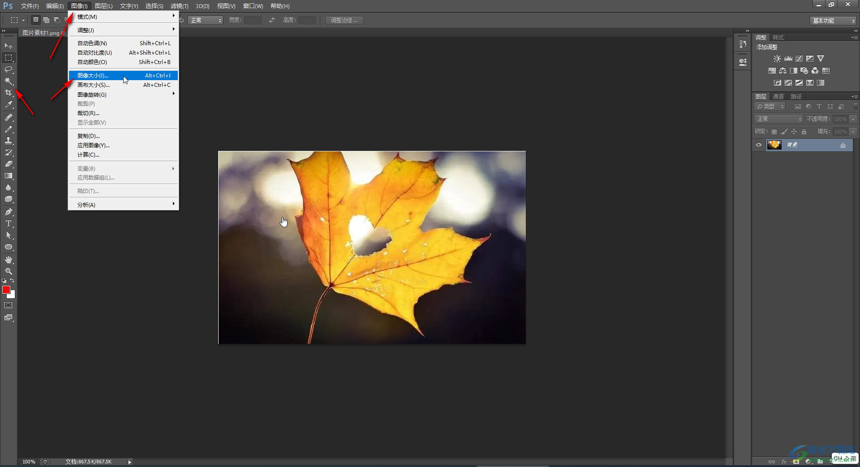
Task: Open the History panel icon
Action: coord(743,44)
